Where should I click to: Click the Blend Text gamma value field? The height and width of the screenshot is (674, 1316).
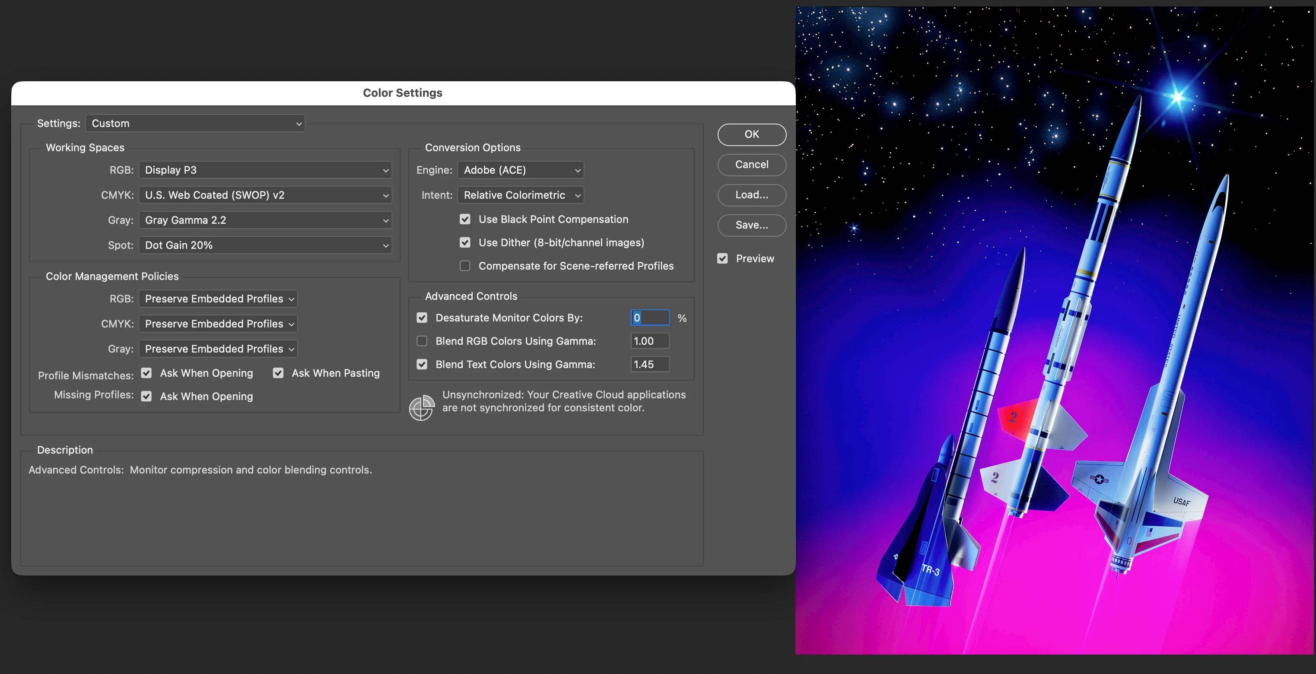tap(650, 365)
